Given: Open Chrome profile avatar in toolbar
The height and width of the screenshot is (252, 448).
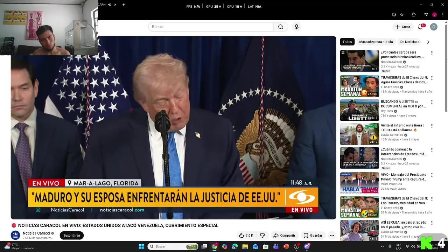Looking at the screenshot, I should [434, 15].
